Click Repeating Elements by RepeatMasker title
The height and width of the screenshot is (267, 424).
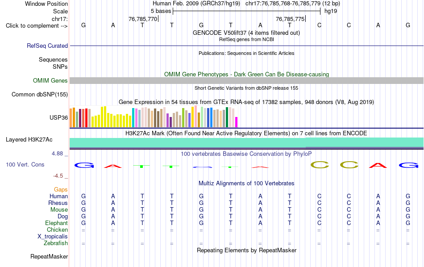pyautogui.click(x=247, y=250)
